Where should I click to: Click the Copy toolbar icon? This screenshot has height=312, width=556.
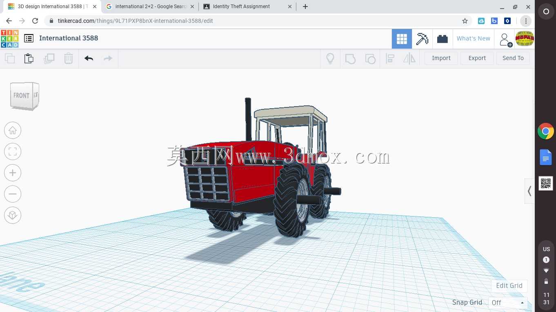pyautogui.click(x=10, y=58)
